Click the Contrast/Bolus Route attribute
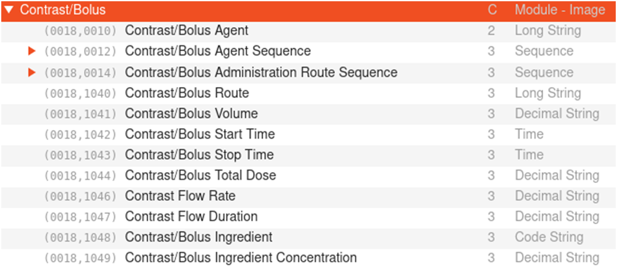The width and height of the screenshot is (617, 270). (187, 93)
